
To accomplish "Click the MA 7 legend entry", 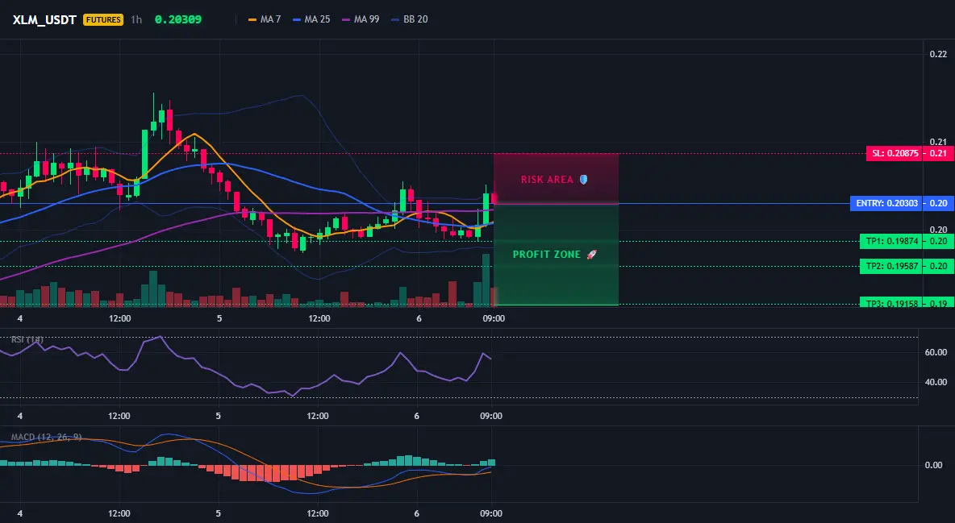I will point(265,19).
